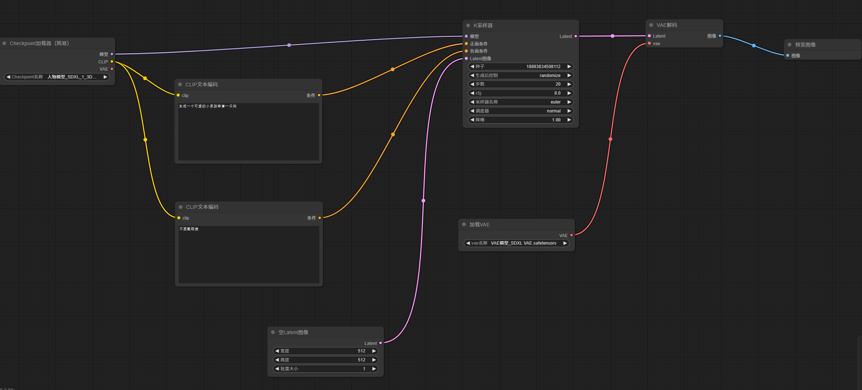This screenshot has height=390, width=862.
Task: Click the purple 模型 output socket on the Checkpoint loader
Action: pos(112,54)
